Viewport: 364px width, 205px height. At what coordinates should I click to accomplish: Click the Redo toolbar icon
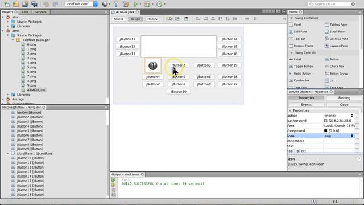(55, 4)
